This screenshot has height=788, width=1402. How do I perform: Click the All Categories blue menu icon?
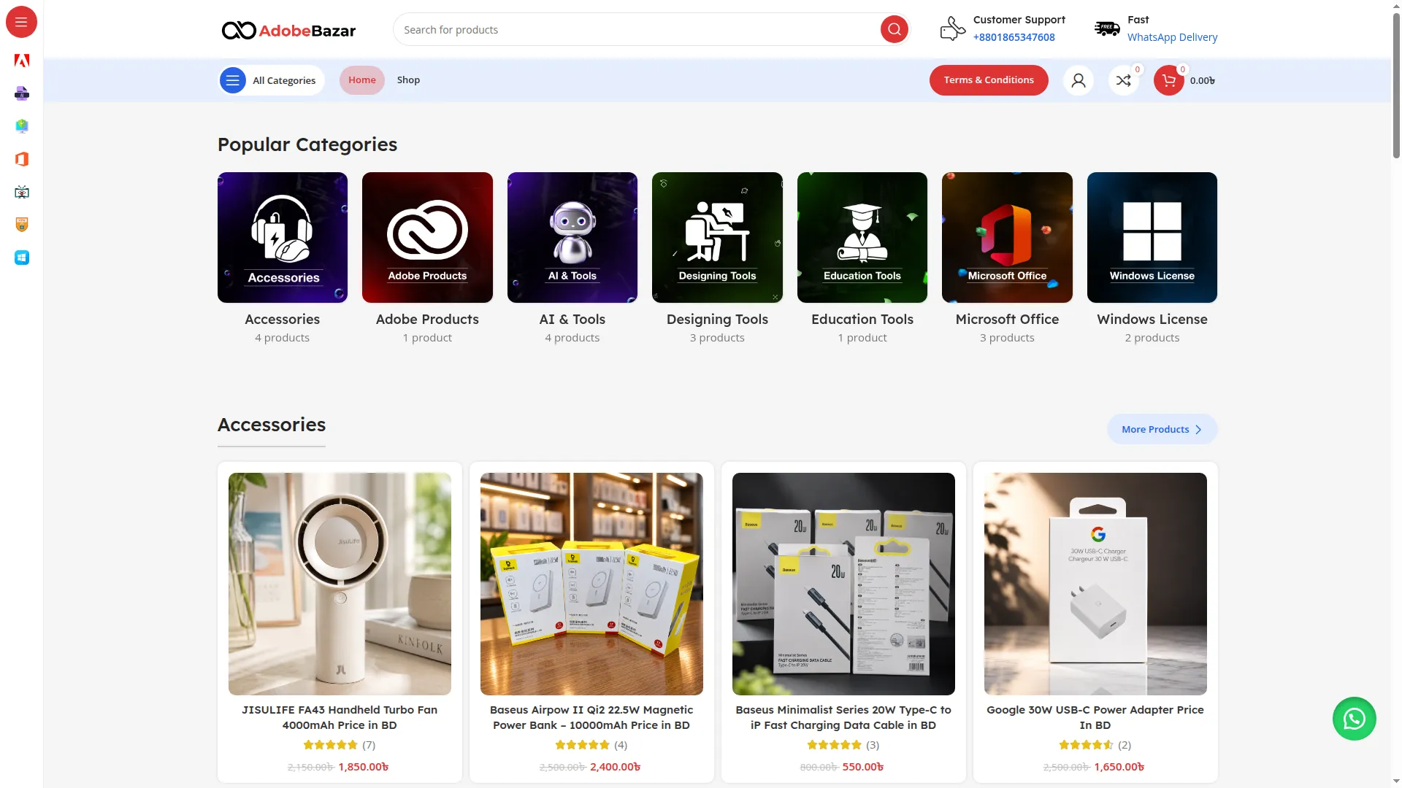(x=232, y=80)
